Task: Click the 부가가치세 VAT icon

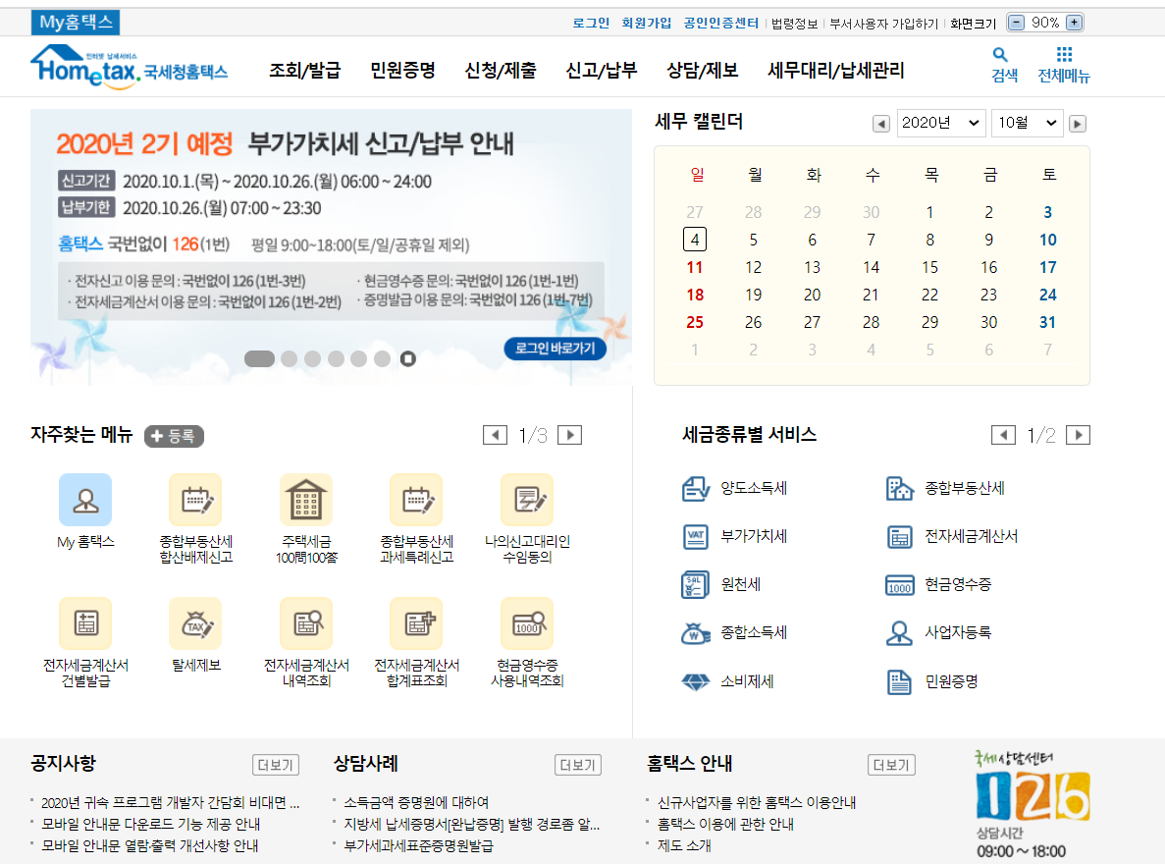Action: tap(696, 536)
